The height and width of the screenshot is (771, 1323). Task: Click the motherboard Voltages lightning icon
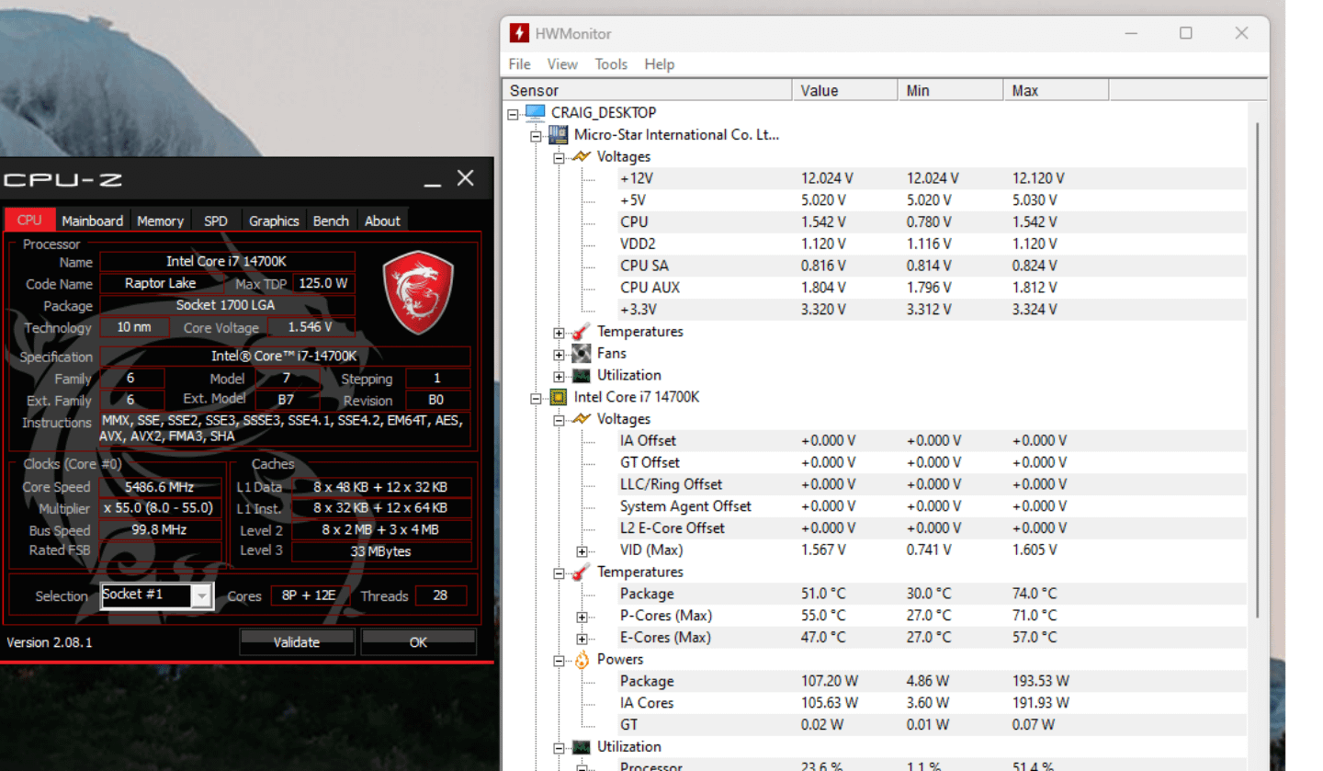581,157
